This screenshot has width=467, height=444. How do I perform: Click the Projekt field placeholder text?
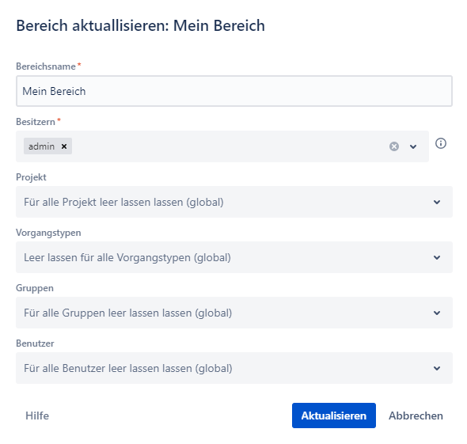point(123,202)
